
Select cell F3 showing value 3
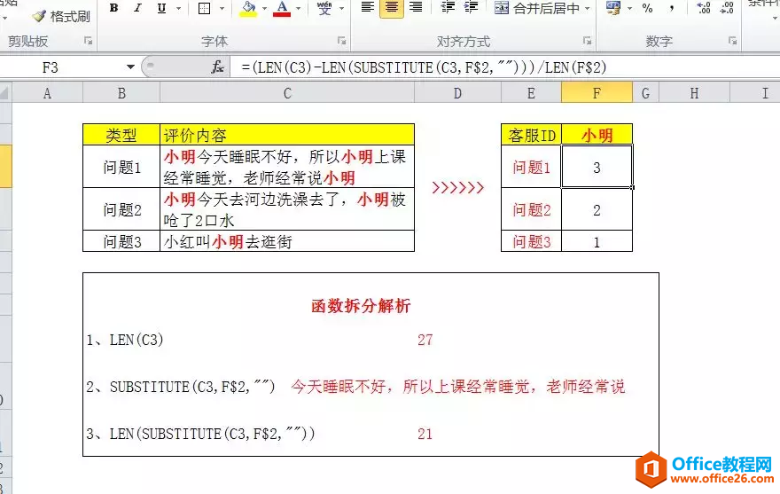(597, 167)
